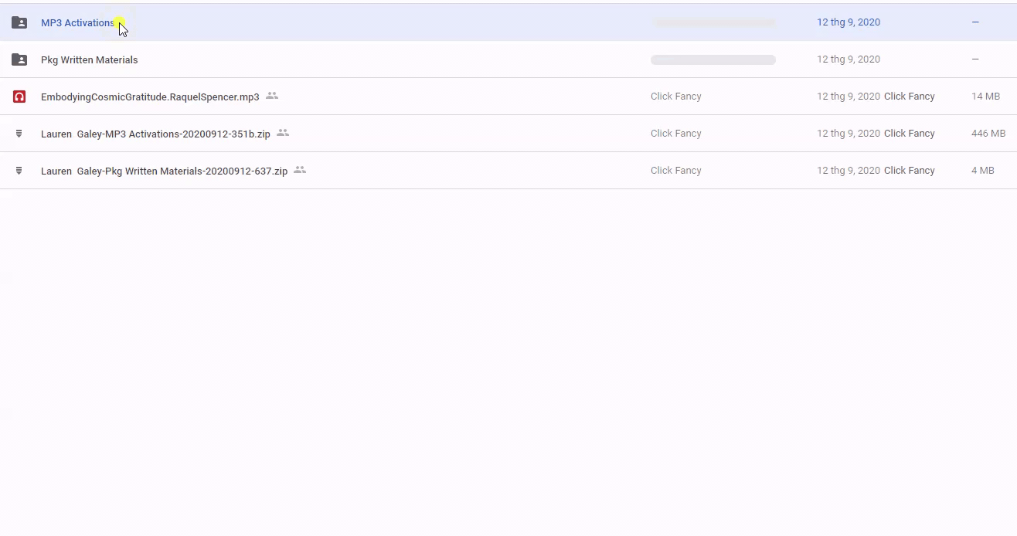Click the 446 MB file size
Screen dimensions: 1017x536
[x=988, y=134]
